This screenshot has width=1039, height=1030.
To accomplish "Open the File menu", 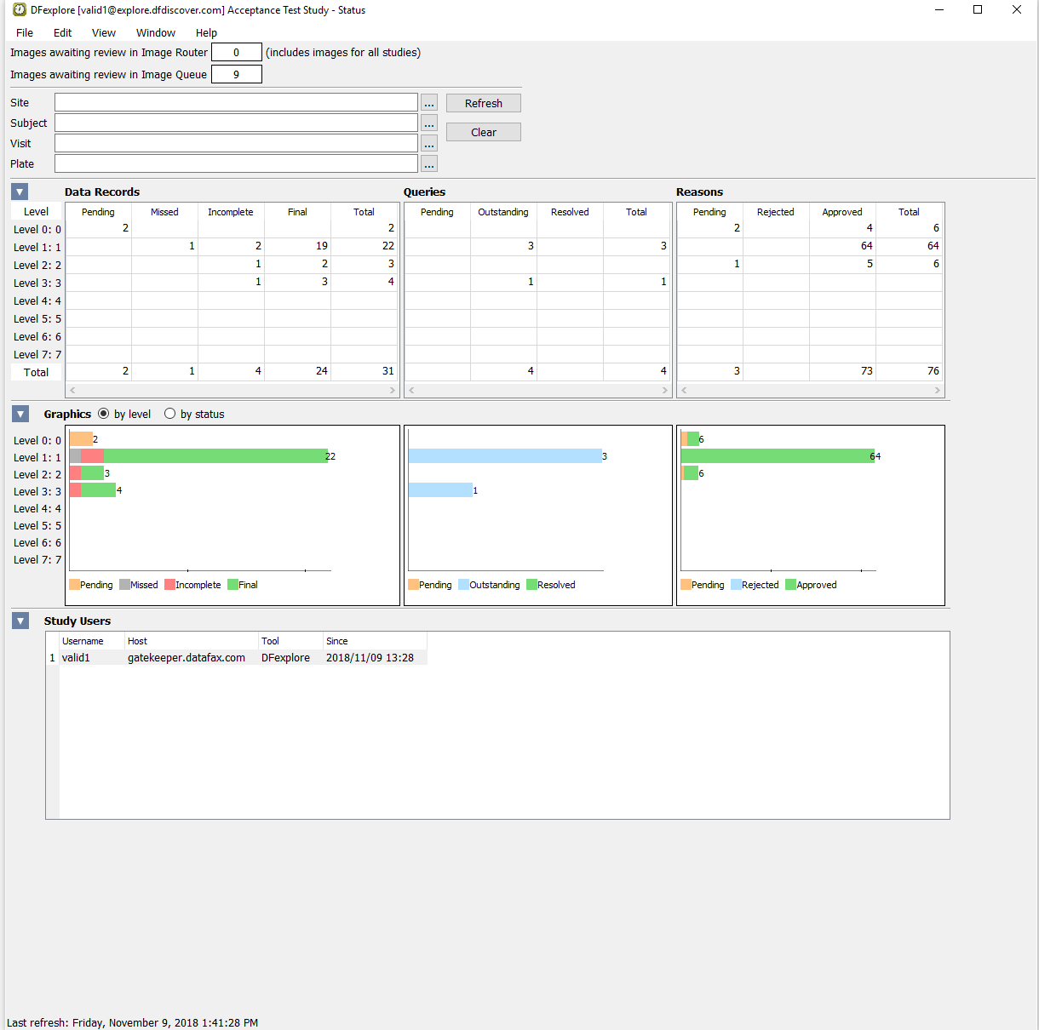I will 25,32.
